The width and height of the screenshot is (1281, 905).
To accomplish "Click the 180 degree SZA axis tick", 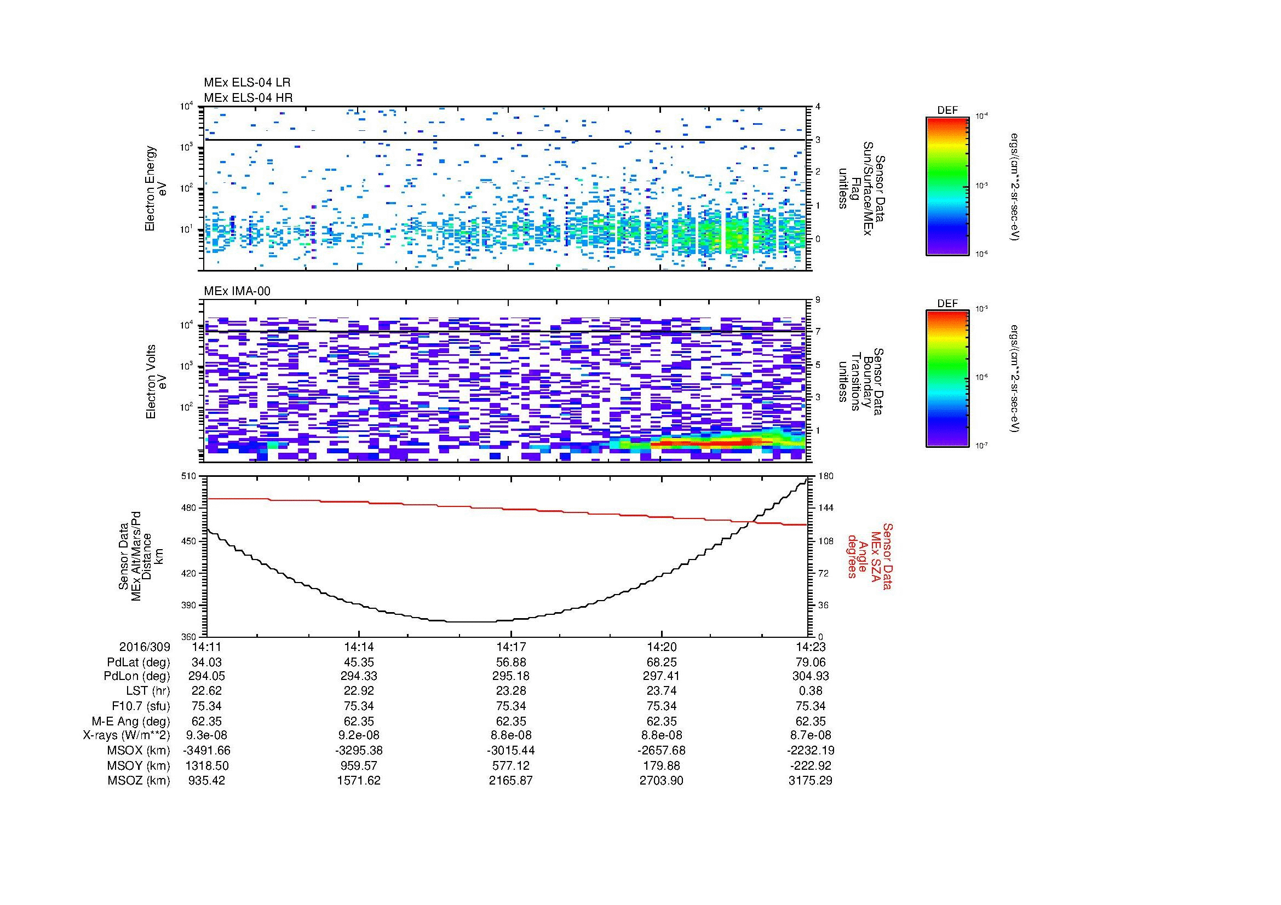I will (x=825, y=476).
